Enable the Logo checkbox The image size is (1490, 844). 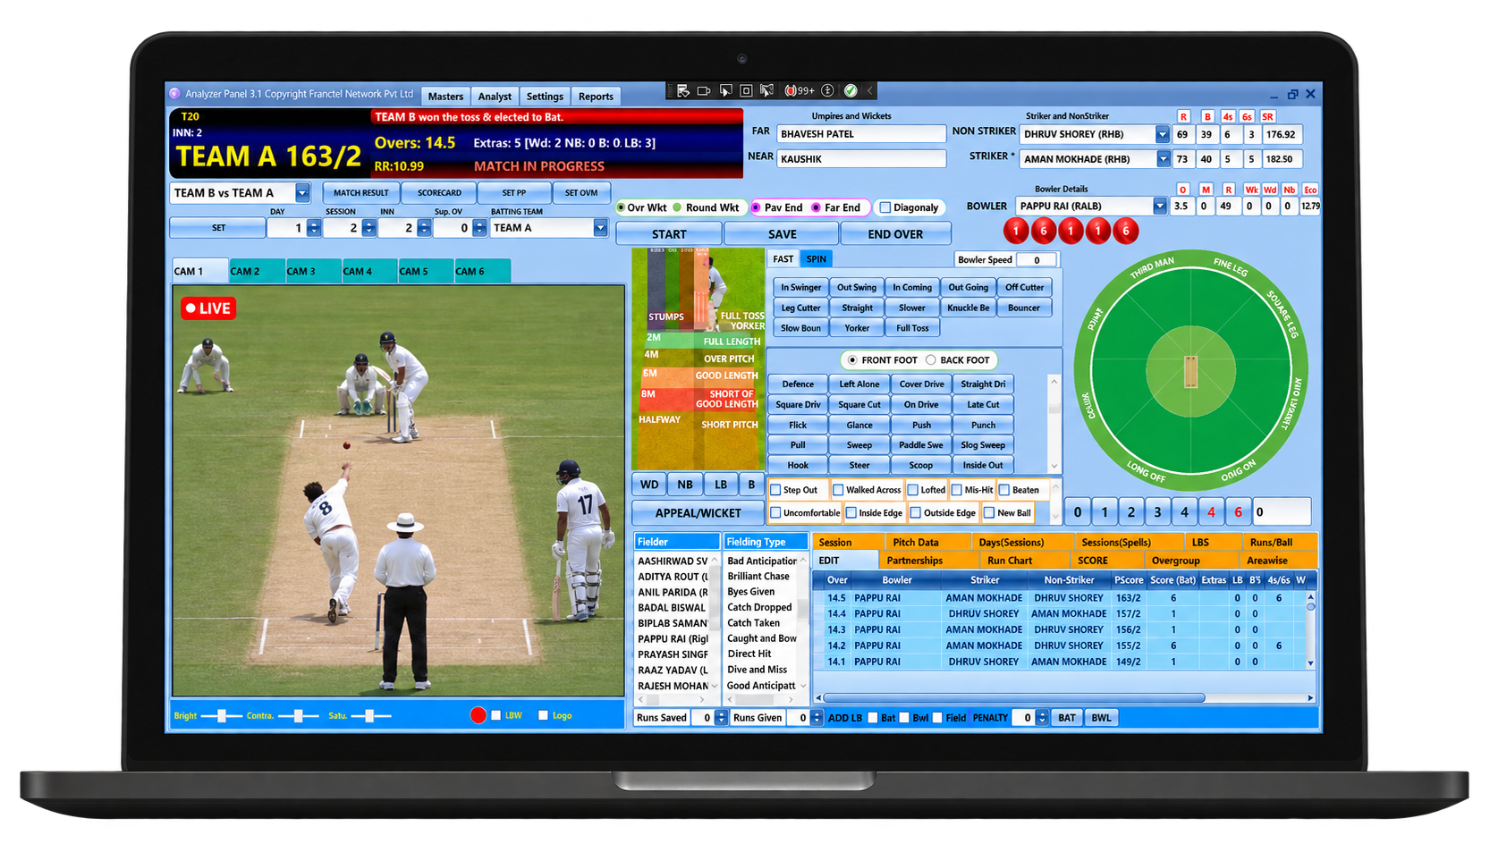(543, 715)
